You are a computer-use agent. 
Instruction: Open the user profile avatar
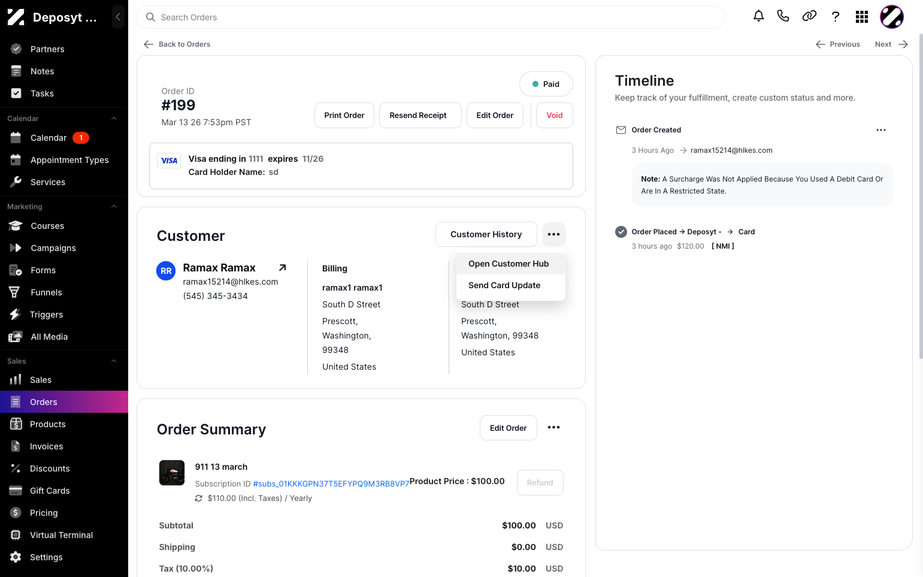[x=892, y=17]
